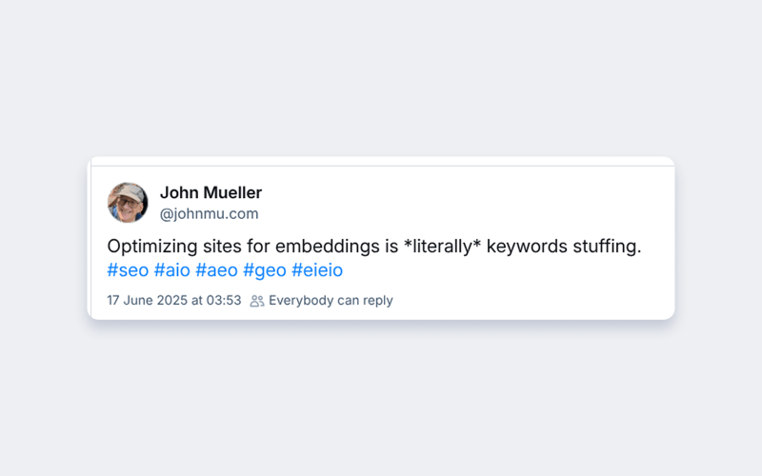The height and width of the screenshot is (476, 762).
Task: Open the 17 June 2025 timestamp
Action: 173,301
